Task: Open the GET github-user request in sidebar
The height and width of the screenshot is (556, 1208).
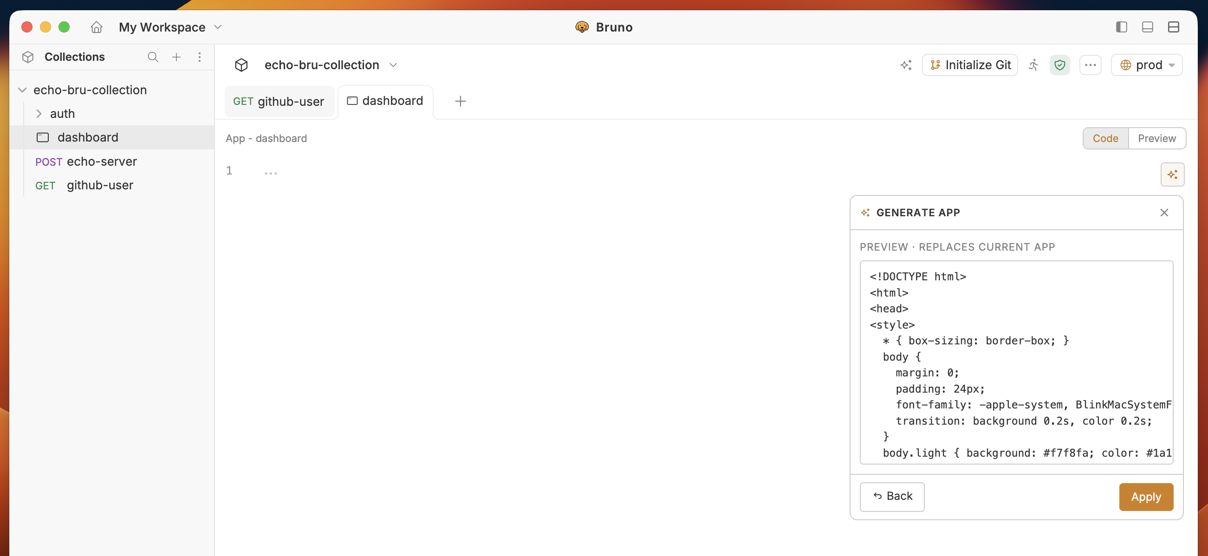Action: (x=111, y=186)
